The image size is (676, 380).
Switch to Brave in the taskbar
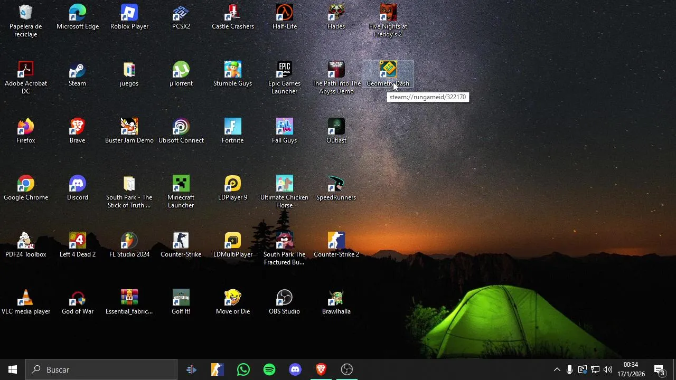tap(321, 369)
